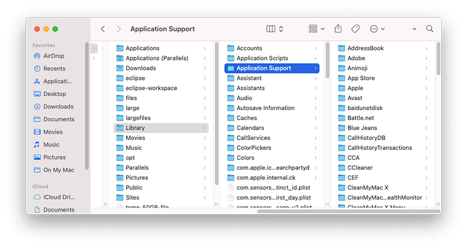Select the baidunetdisk folder

click(383, 108)
